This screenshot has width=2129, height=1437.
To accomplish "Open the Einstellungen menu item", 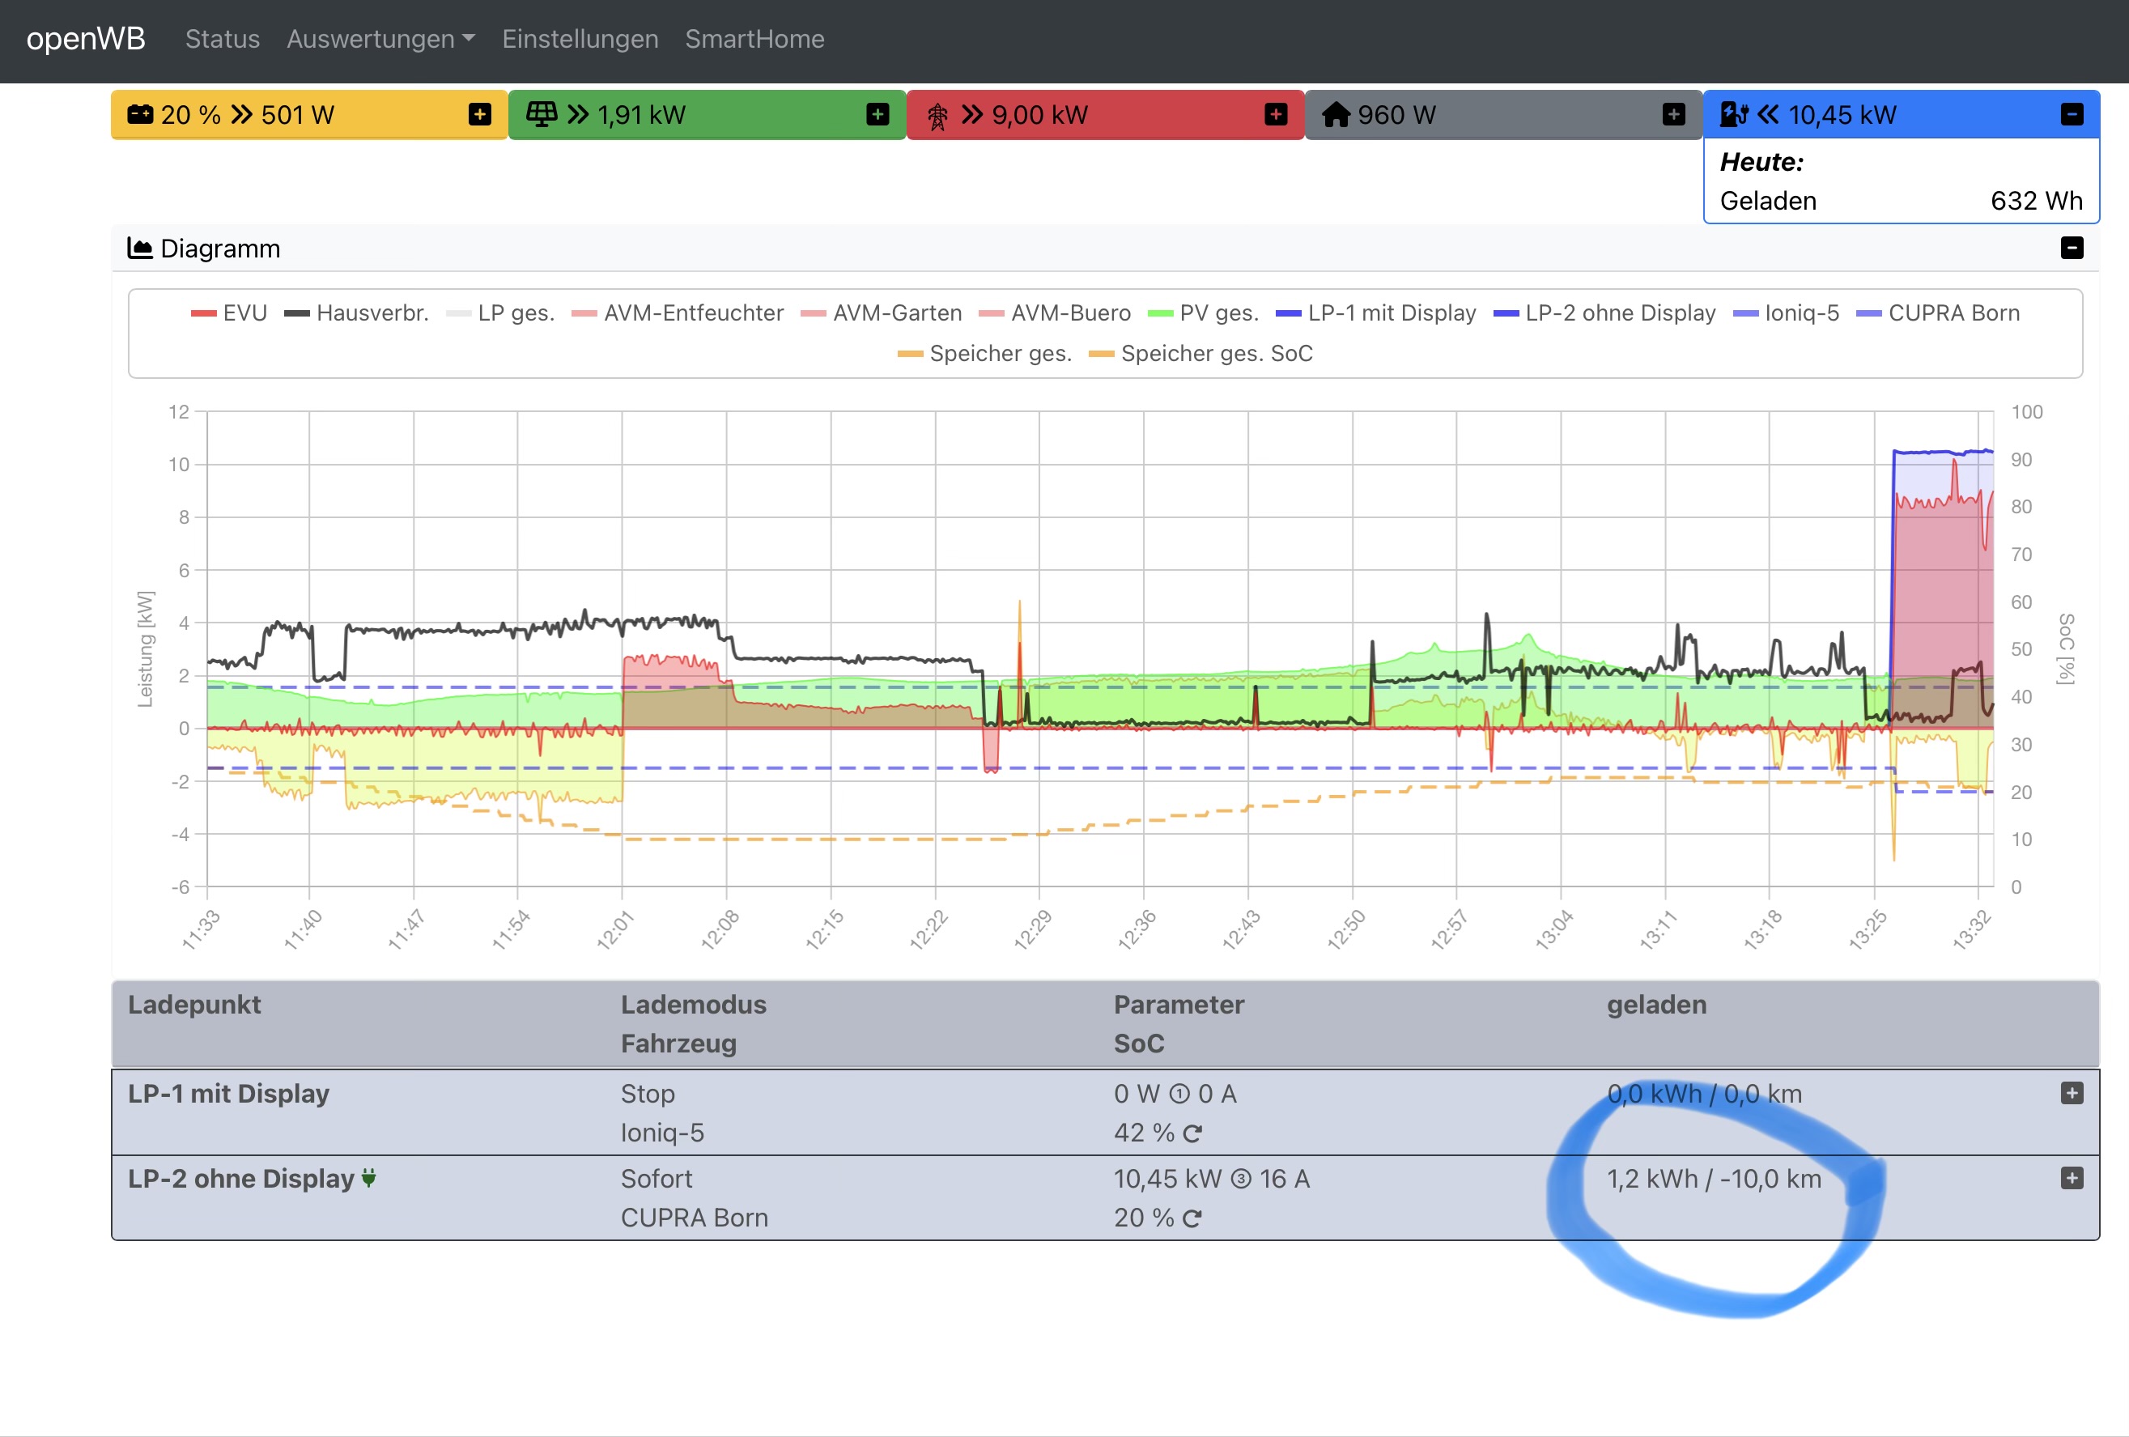I will 580,40.
